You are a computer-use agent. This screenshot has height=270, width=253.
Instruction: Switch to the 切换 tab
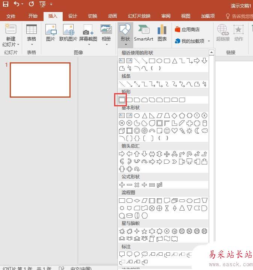(93, 16)
